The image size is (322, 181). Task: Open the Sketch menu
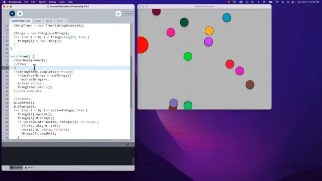pos(42,2)
